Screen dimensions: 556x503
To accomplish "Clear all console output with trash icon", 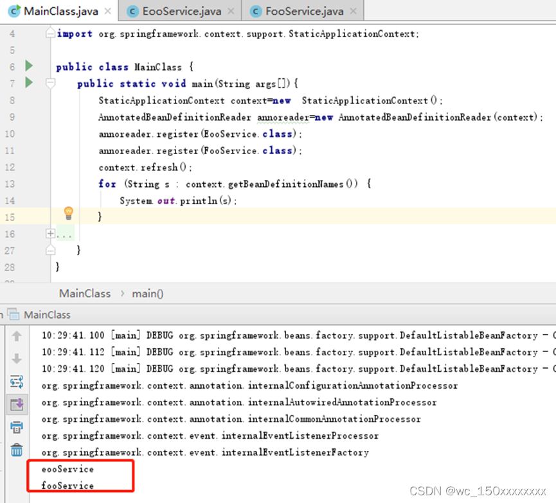I will point(16,450).
